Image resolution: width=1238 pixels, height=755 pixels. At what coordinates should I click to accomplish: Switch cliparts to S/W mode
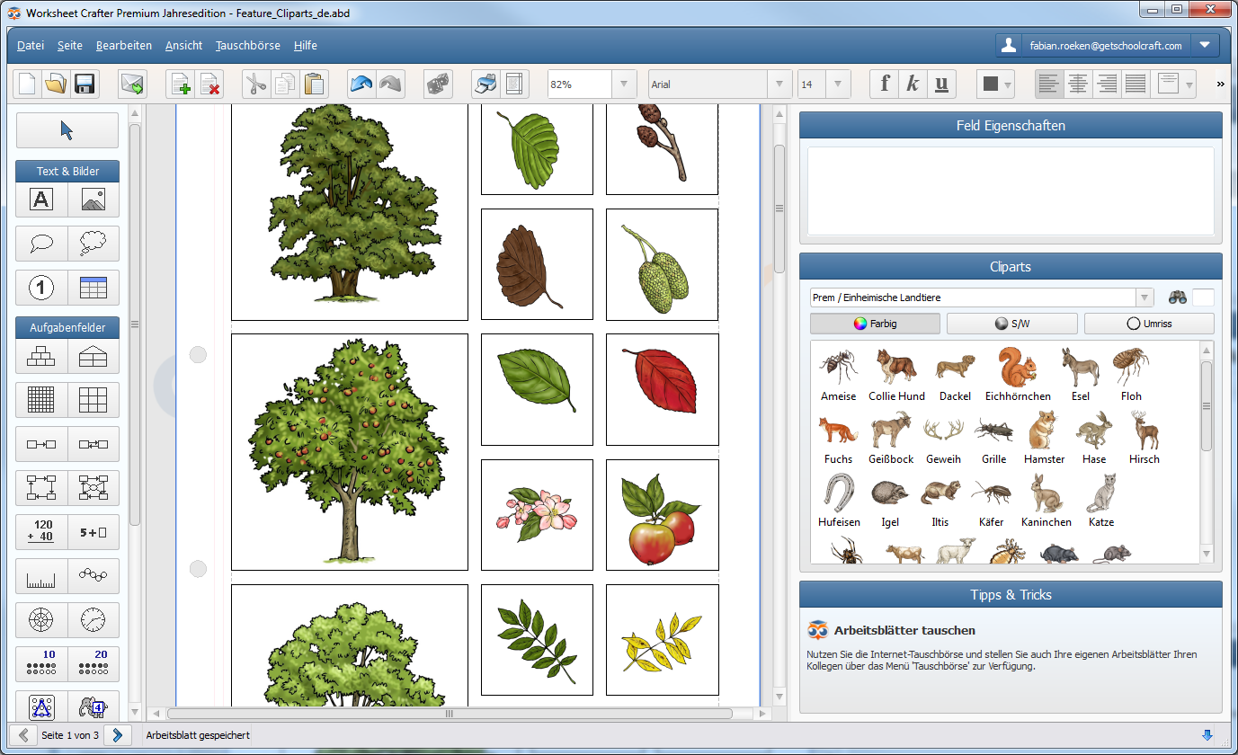tap(1011, 324)
